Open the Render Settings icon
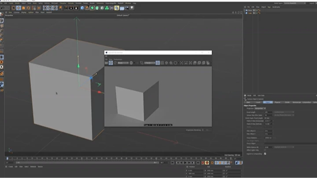 point(76,8)
